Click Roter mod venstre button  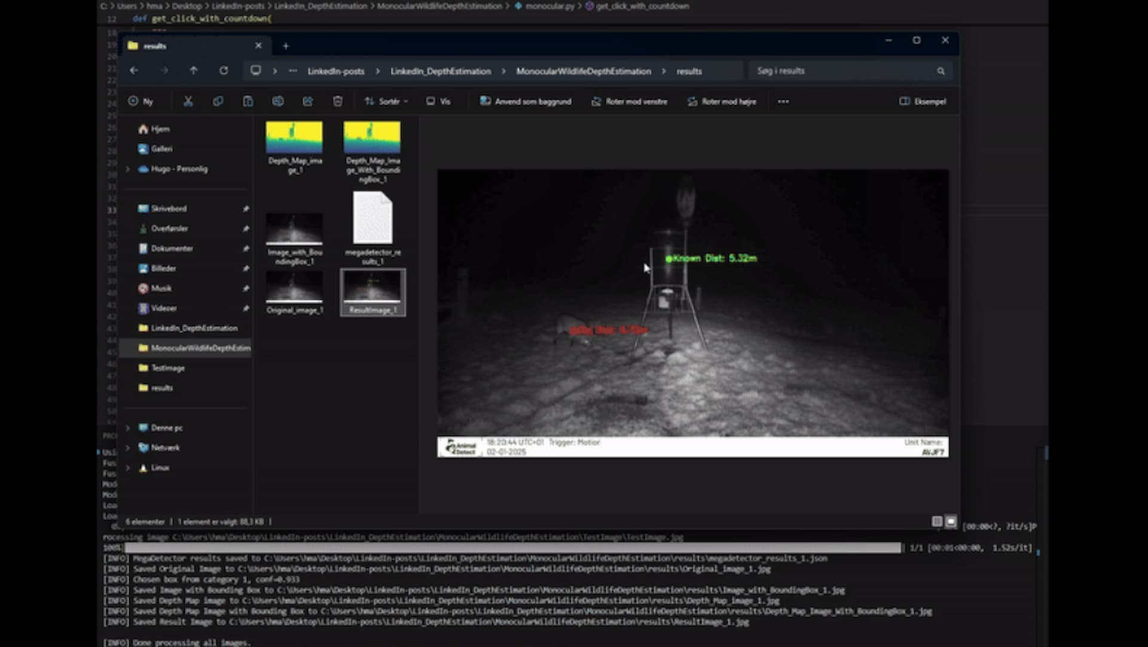point(629,102)
